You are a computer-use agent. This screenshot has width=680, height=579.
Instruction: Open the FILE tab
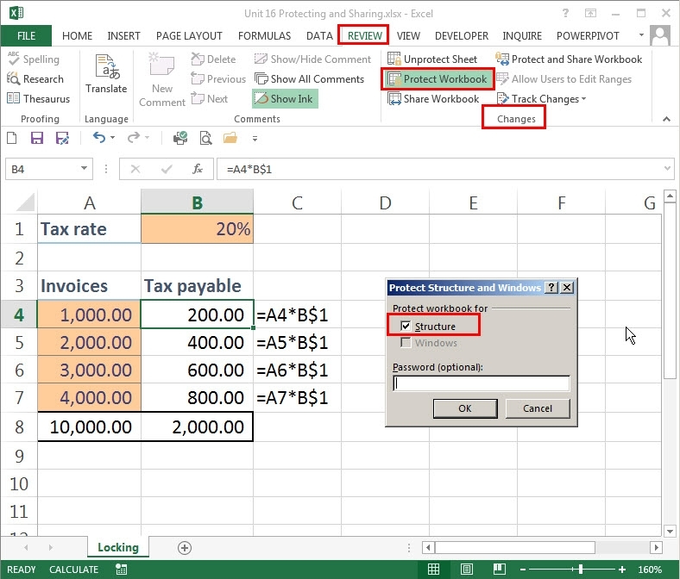[x=26, y=36]
